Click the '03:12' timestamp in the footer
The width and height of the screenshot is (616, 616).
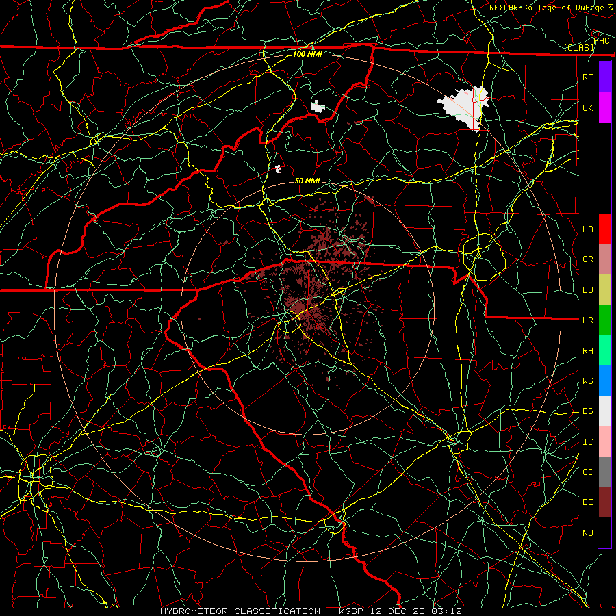coord(446,611)
